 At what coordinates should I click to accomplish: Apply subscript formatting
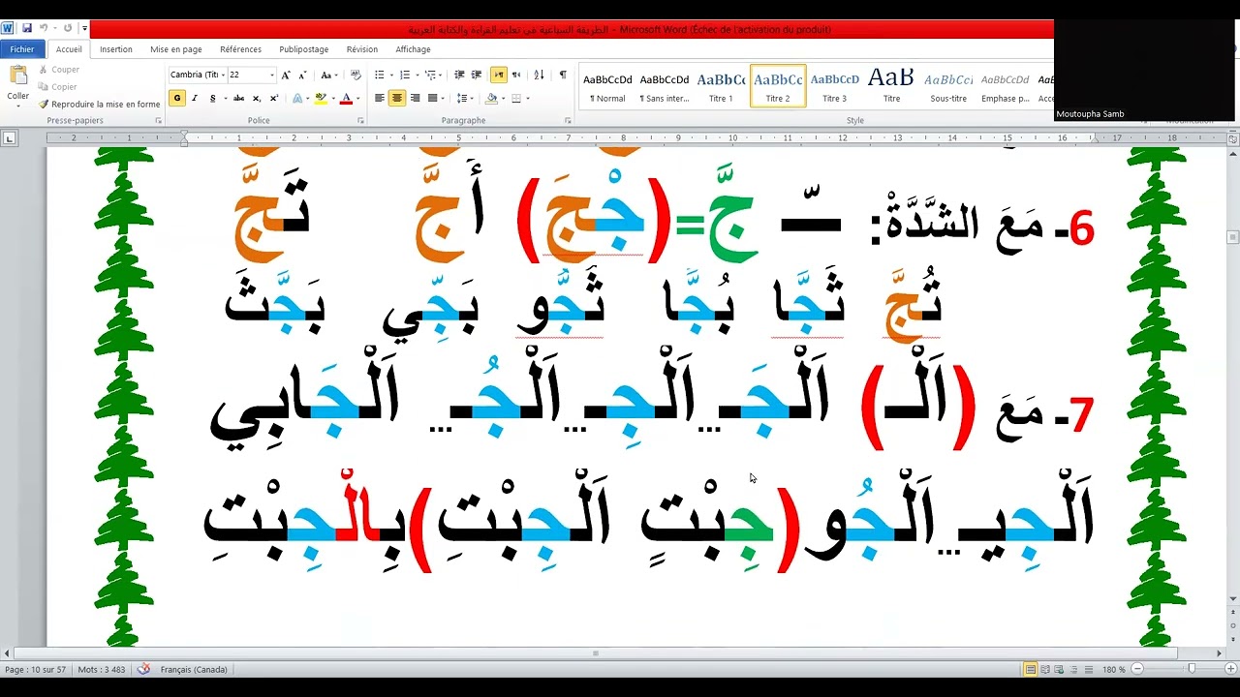(x=257, y=98)
